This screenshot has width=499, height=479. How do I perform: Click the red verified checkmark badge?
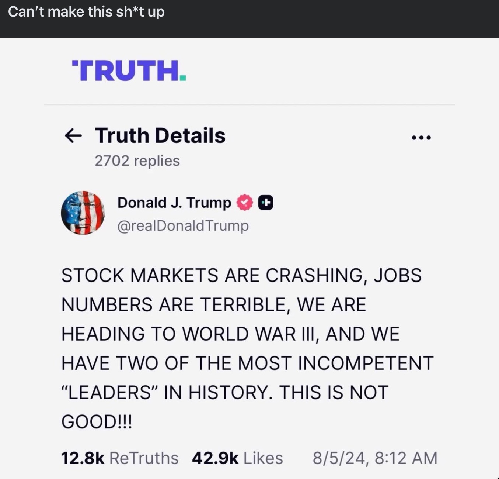point(245,203)
